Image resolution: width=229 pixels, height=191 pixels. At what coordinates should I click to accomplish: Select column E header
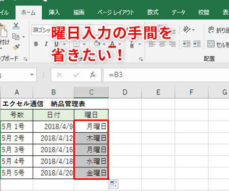coord(158,92)
